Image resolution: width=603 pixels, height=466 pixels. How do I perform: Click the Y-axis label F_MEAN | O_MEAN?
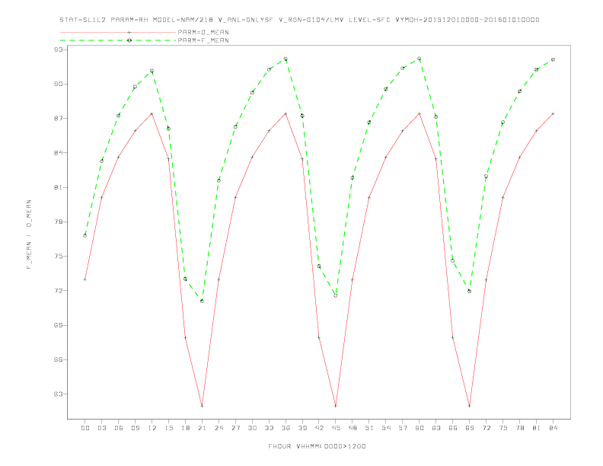click(29, 235)
